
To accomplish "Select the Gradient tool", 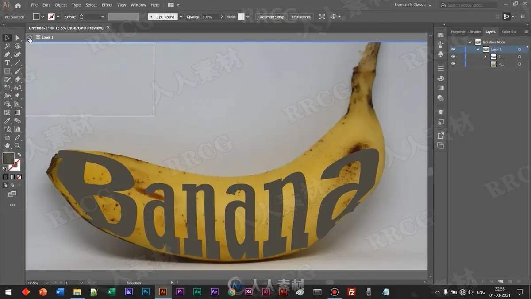I will (18, 113).
